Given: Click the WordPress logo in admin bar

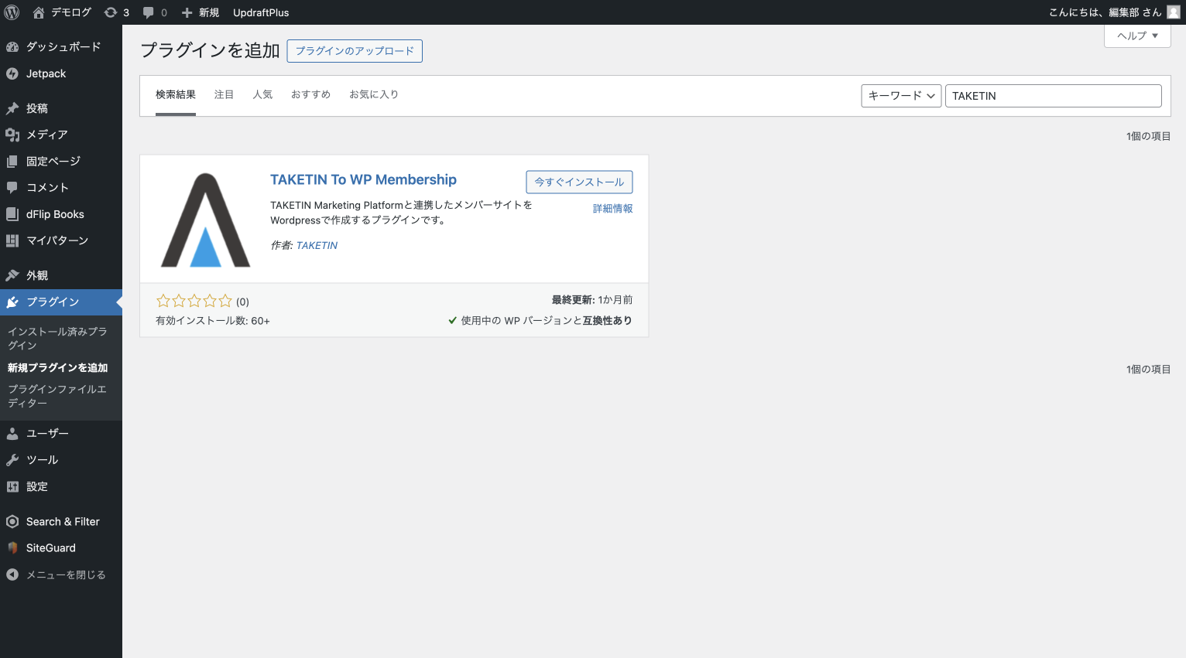Looking at the screenshot, I should (12, 12).
